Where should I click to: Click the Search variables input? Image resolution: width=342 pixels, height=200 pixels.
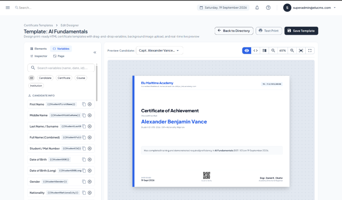61,68
